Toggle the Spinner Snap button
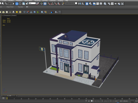 click(59, 4)
